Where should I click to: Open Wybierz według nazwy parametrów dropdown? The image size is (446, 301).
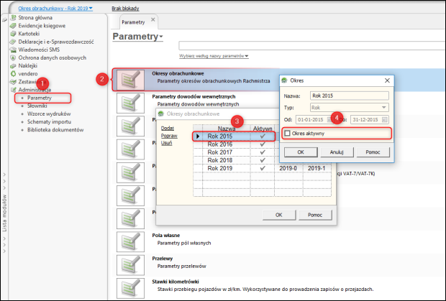[x=214, y=56]
